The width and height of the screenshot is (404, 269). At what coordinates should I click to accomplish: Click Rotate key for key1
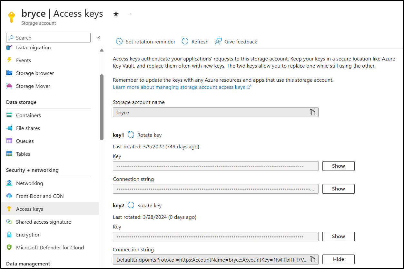click(149, 135)
